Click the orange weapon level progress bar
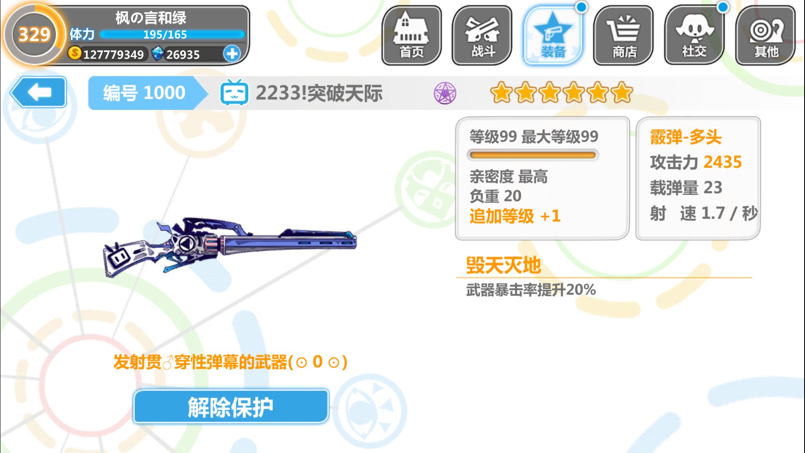 pyautogui.click(x=533, y=155)
